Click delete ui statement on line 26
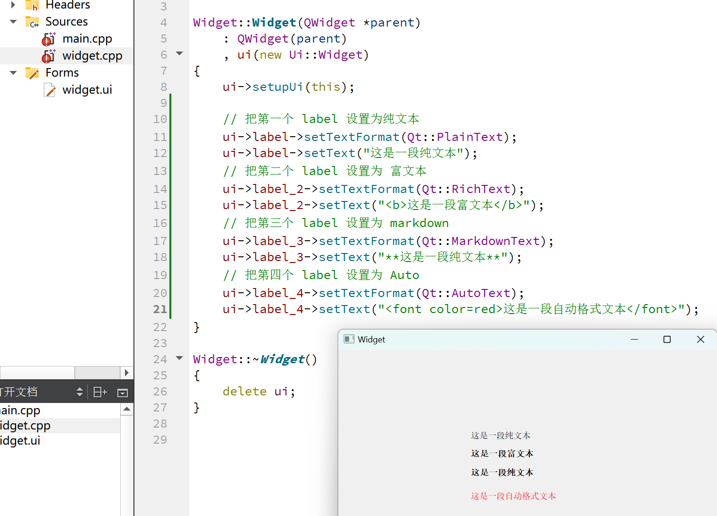 click(x=259, y=392)
